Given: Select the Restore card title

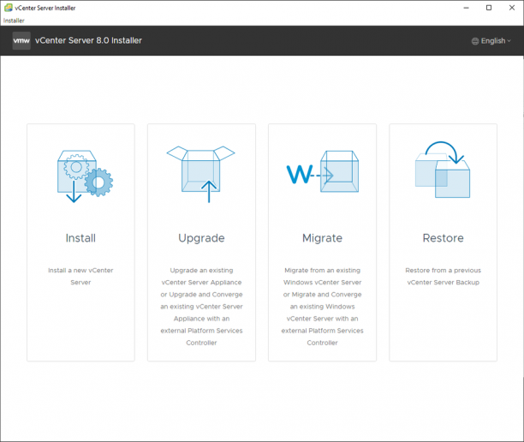Looking at the screenshot, I should (444, 238).
